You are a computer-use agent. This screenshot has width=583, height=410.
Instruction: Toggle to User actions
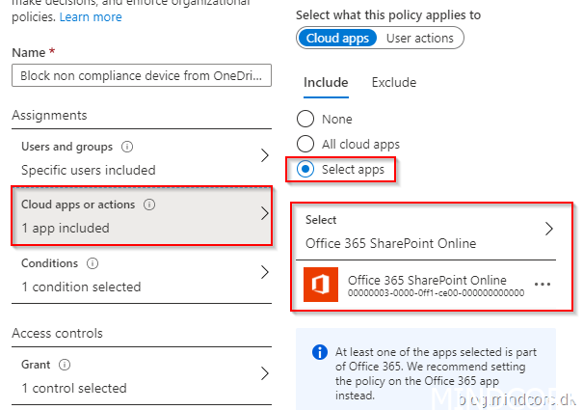coord(419,39)
